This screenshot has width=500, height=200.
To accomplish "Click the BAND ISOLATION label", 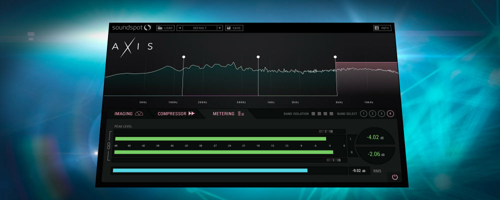I will tap(296, 114).
